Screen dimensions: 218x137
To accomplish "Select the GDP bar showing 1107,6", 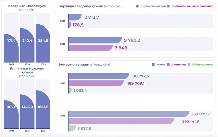I will pos(12,114).
